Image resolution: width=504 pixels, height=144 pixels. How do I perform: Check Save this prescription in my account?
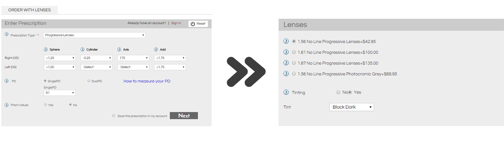coord(114,115)
